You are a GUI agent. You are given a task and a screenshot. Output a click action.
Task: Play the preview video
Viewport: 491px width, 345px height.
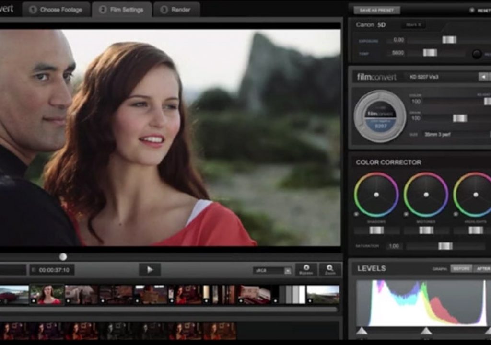[x=150, y=270]
